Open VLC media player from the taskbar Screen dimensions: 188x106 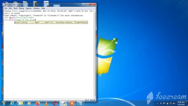[46, 103]
